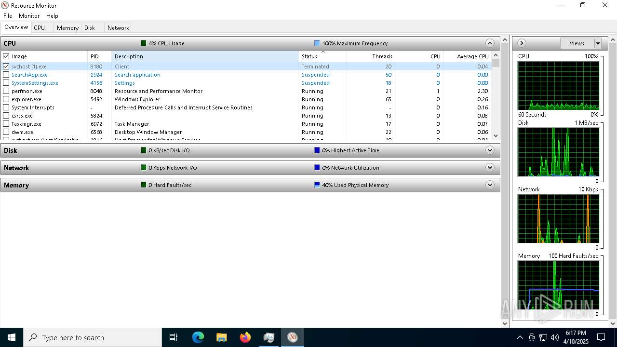Open File Explorer from the taskbar
The width and height of the screenshot is (617, 347).
[x=221, y=337]
